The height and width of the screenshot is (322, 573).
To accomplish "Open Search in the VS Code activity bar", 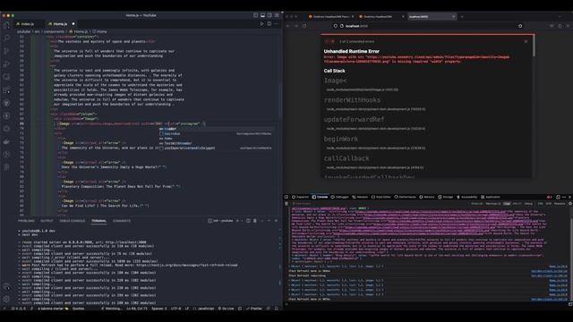I will (6, 38).
